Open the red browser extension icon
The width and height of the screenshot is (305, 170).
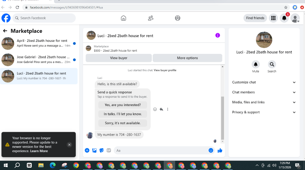(302, 8)
